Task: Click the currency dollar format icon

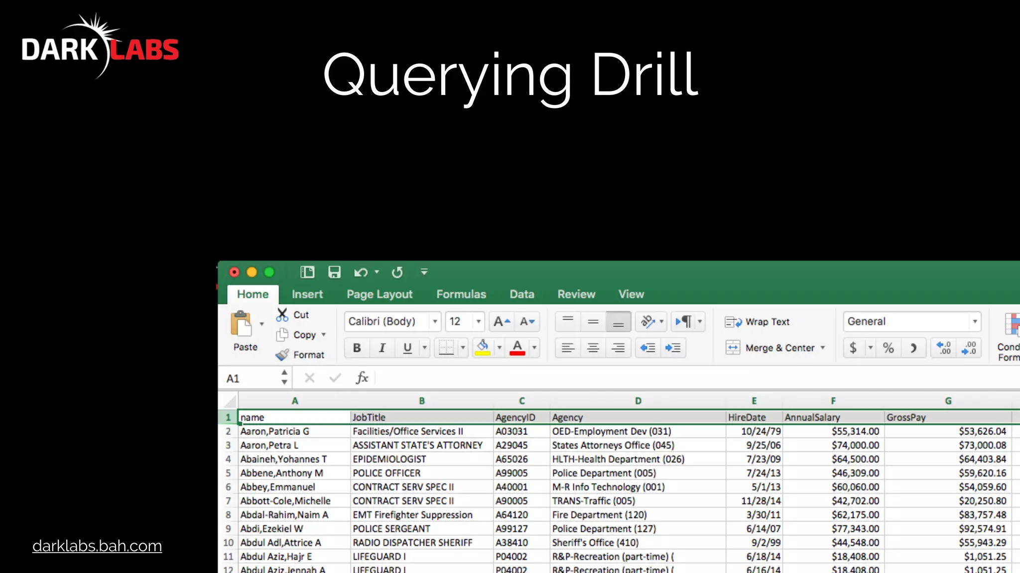Action: click(854, 348)
